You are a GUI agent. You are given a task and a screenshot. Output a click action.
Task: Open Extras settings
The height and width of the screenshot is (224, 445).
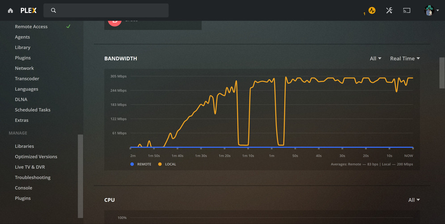[x=21, y=120]
